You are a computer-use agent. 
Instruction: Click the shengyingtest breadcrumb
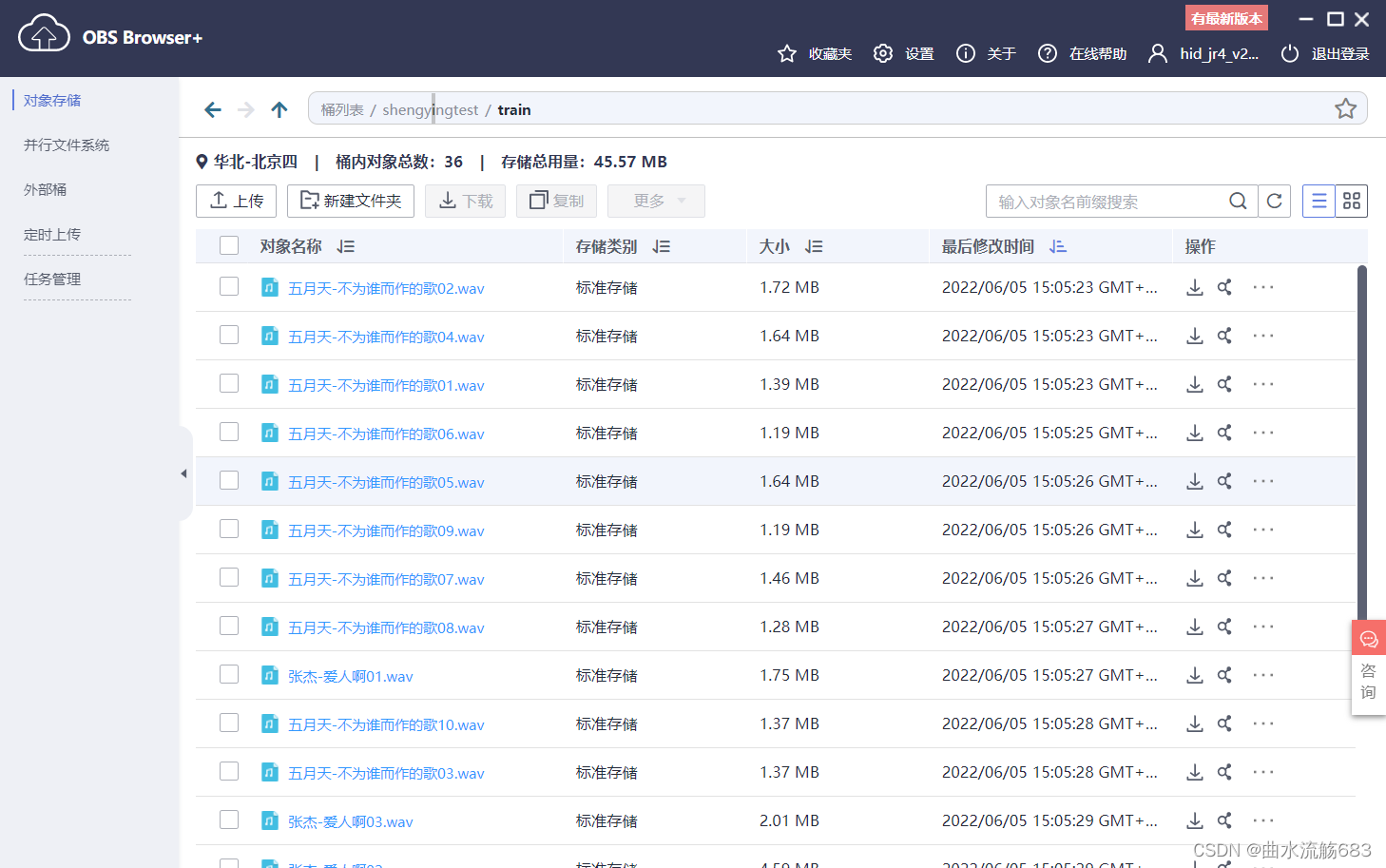[430, 110]
